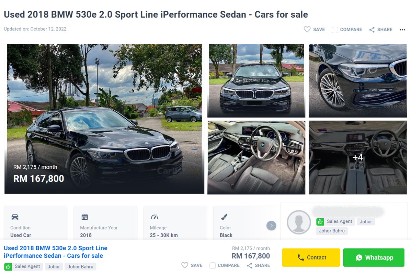Screen dimensions: 412x275
Task: Click the green thumbs-up badge in seller card
Action: pos(320,222)
